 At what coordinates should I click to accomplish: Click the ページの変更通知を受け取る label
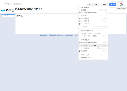[x=89, y=13]
